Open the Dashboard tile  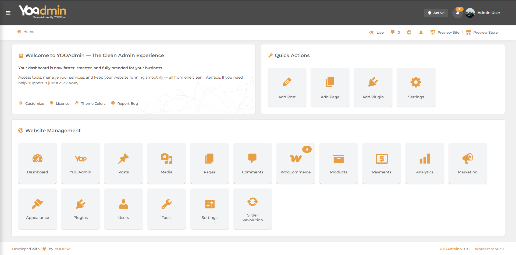click(x=37, y=163)
